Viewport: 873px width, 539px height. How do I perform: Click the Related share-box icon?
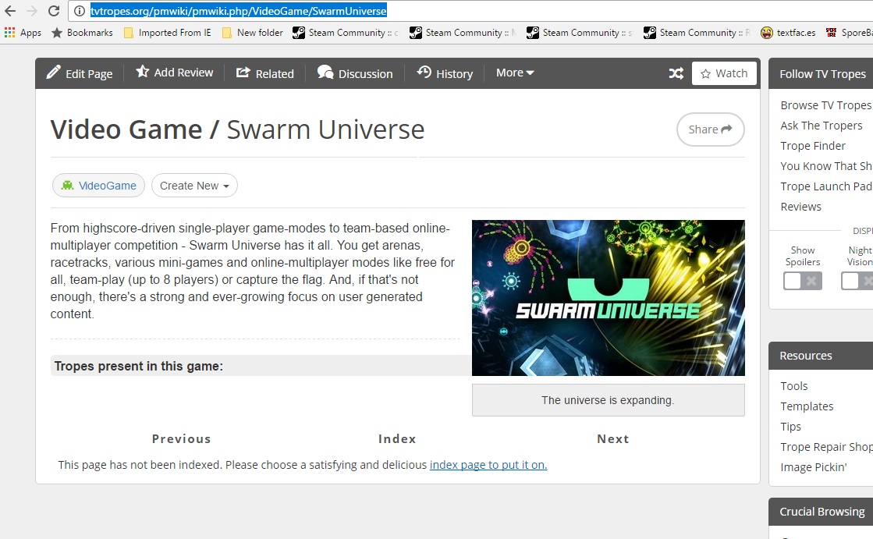tap(243, 73)
